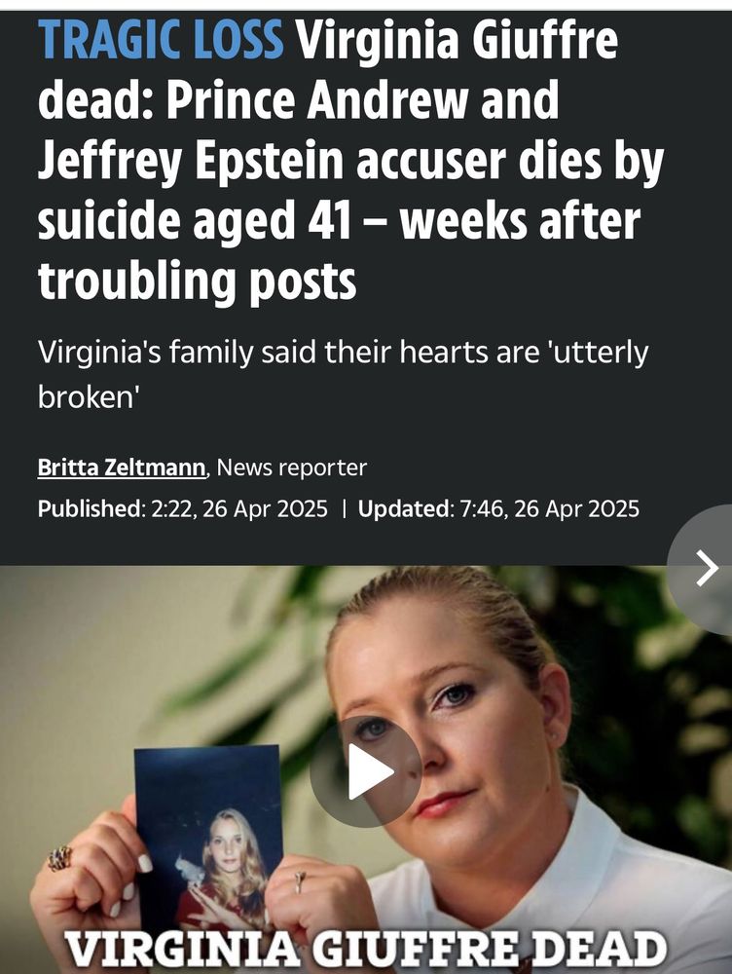Tap the 'troubling posts' headline ending
732x974 pixels.
(197, 281)
